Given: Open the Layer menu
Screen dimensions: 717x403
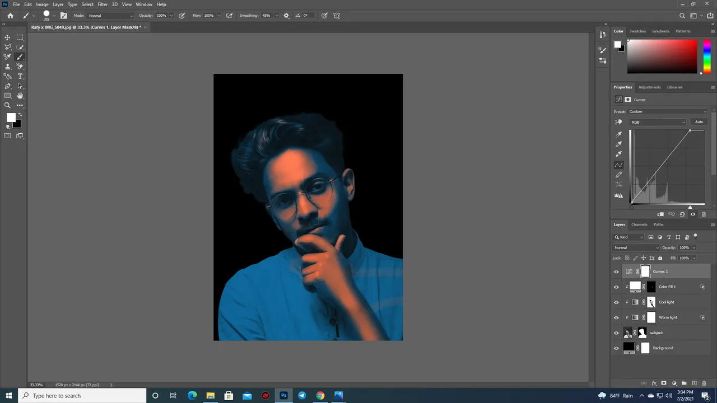Looking at the screenshot, I should [x=58, y=4].
